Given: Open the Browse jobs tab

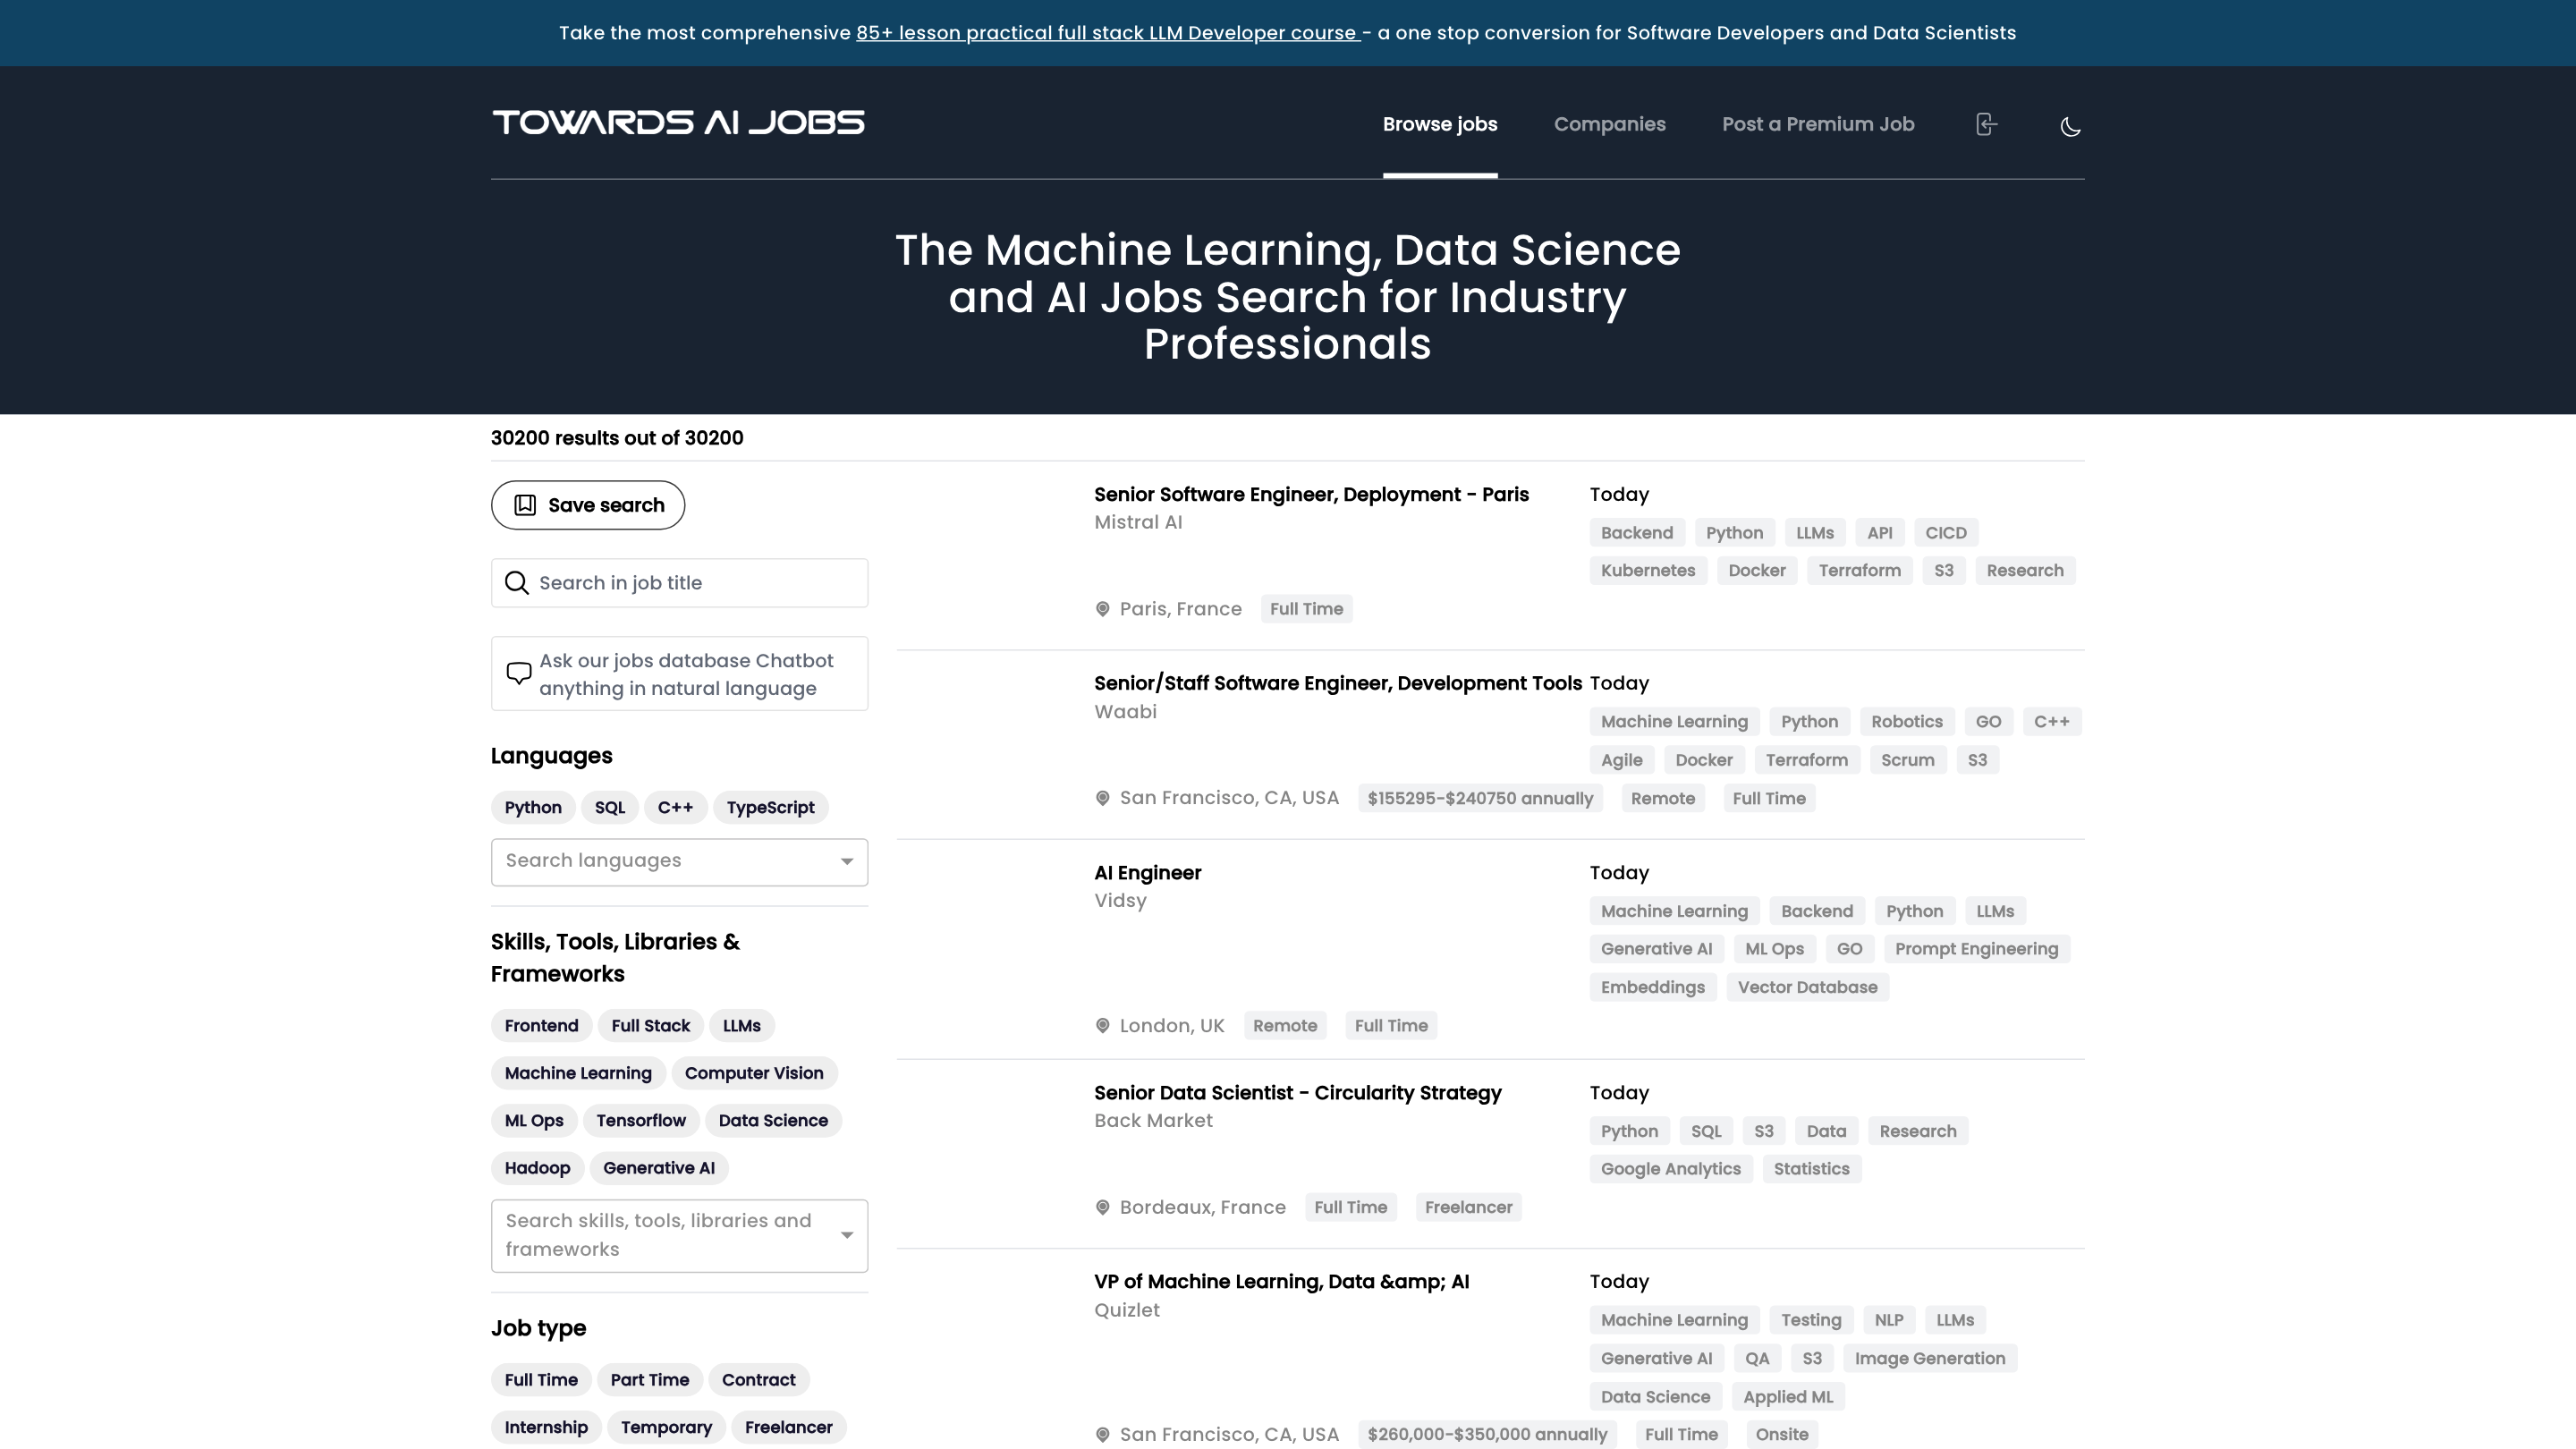Looking at the screenshot, I should coord(1439,124).
